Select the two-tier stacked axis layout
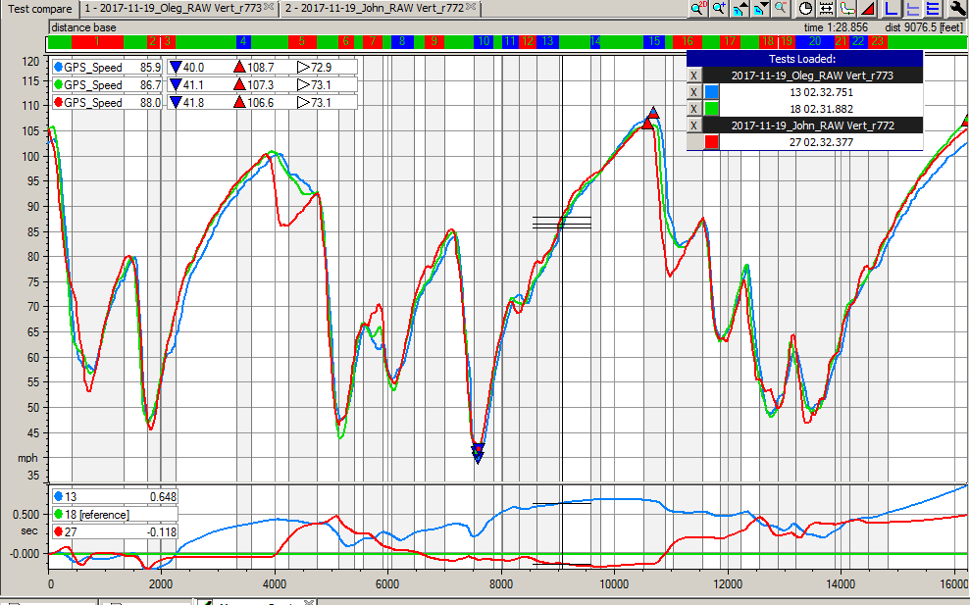This screenshot has height=605, width=970. pos(912,8)
